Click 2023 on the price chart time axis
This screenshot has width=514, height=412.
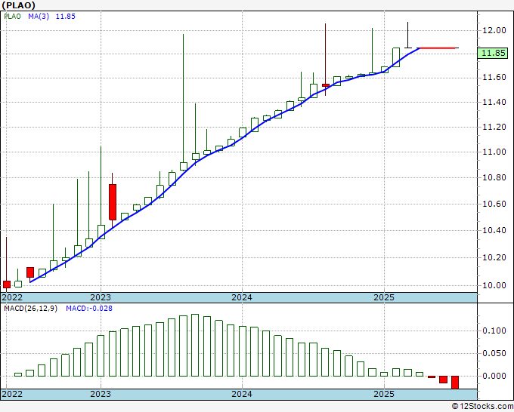coord(101,298)
